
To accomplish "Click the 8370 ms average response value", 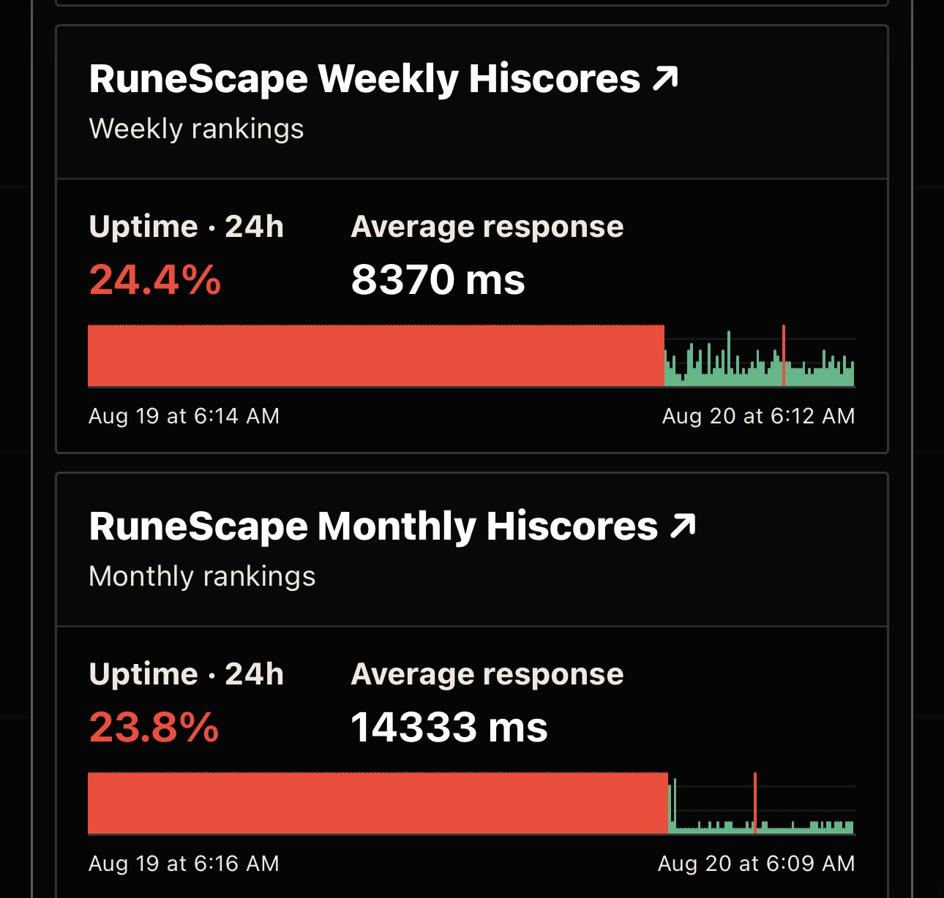I will click(438, 280).
